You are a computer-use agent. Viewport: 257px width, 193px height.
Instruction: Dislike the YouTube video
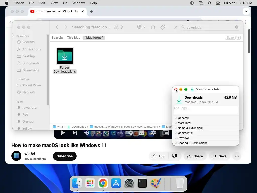(174, 156)
